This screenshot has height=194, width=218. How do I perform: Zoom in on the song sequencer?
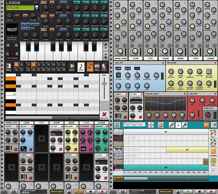coord(185,125)
